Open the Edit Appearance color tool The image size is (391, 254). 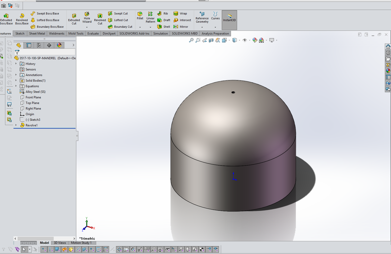[255, 40]
